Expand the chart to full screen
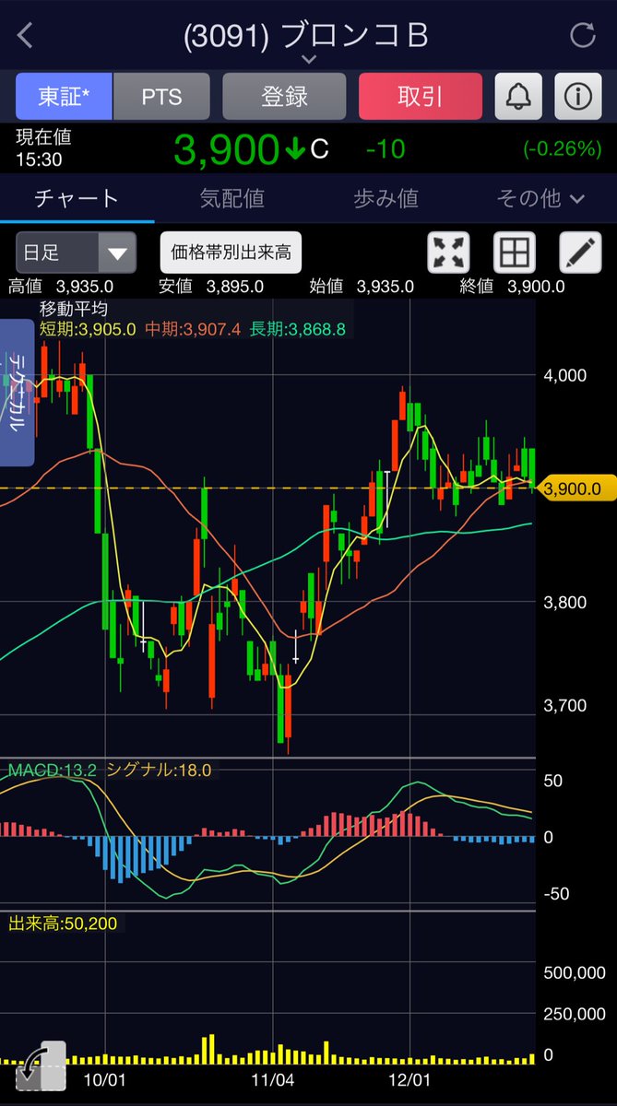Viewport: 617px width, 1106px height. click(x=448, y=253)
